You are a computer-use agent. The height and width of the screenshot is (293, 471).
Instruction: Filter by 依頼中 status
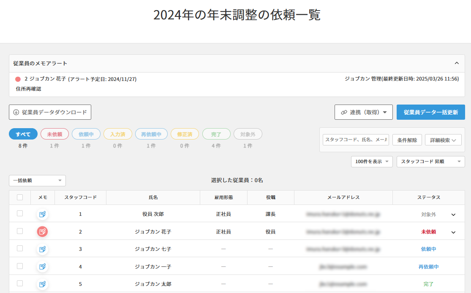pyautogui.click(x=86, y=134)
